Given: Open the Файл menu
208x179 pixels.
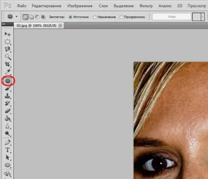Looking at the screenshot, I should pyautogui.click(x=22, y=6).
